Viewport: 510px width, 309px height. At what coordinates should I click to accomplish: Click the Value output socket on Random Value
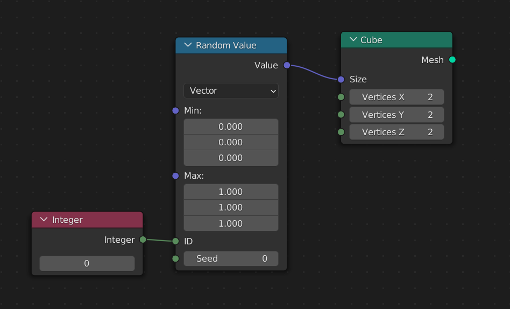point(287,65)
